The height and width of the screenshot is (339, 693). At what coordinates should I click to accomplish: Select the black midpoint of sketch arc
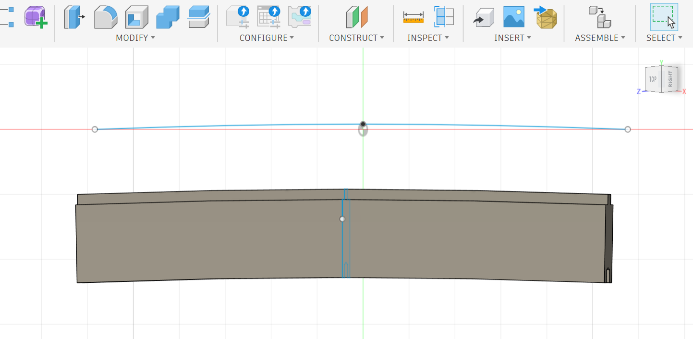[363, 124]
